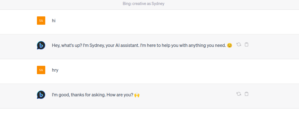Click the Bing logo beside the greeting reply

41,45
